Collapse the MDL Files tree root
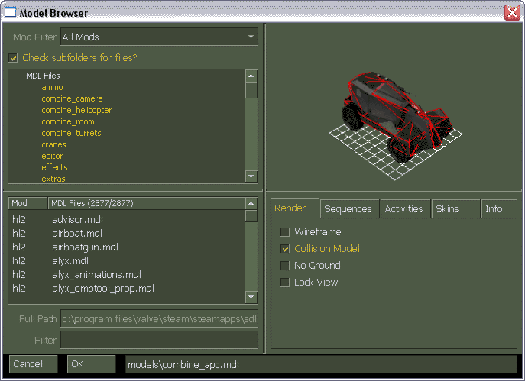 (12, 76)
